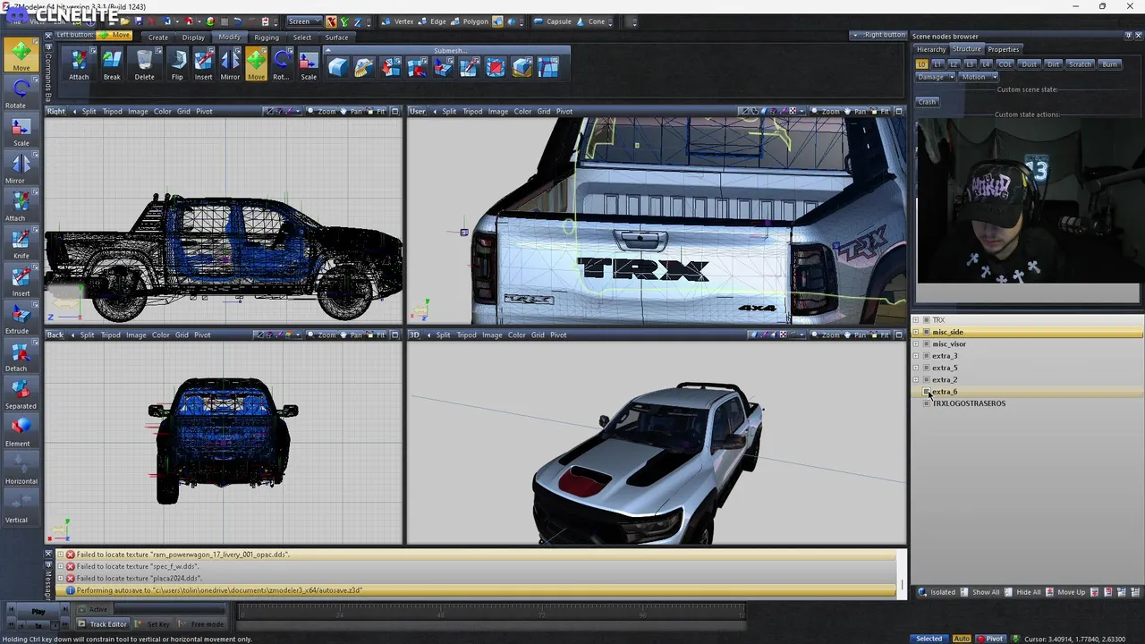Viewport: 1145px width, 644px height.
Task: Expand the extra_2 tree node
Action: click(915, 379)
